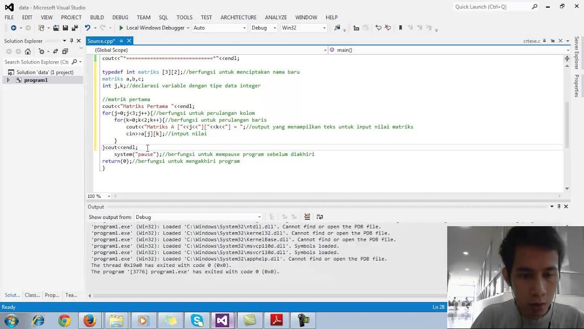This screenshot has height=329, width=584.
Task: Open the debugger target dropdown arrow
Action: (188, 28)
